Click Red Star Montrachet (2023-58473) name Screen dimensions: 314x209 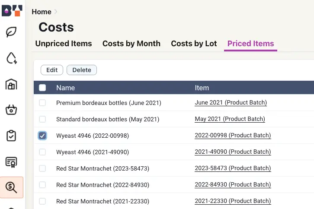[103, 168]
